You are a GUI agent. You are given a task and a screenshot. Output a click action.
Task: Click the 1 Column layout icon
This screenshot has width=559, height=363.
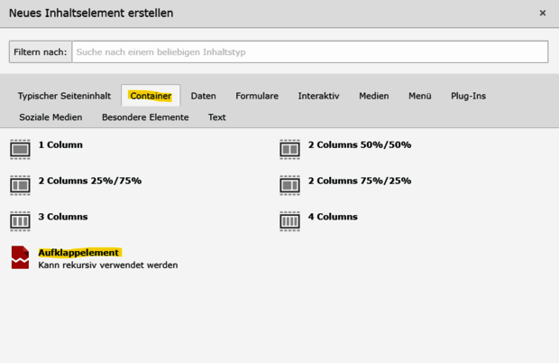tap(20, 149)
